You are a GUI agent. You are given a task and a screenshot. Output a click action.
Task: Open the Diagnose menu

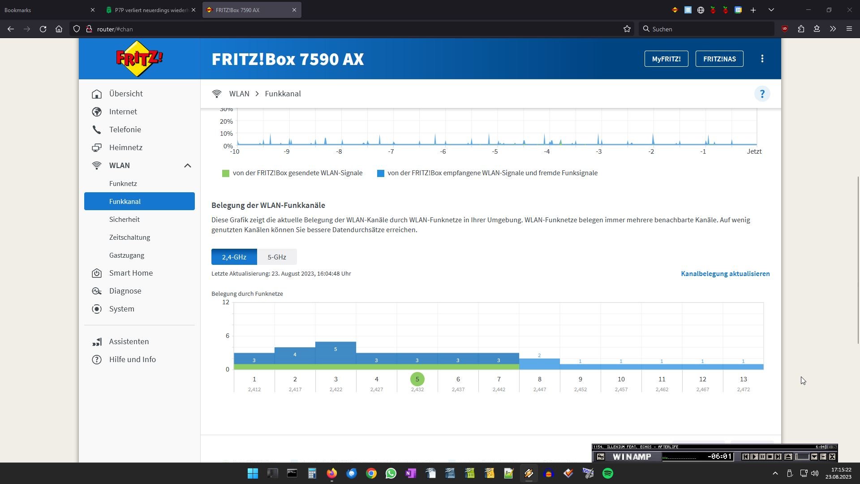[125, 291]
